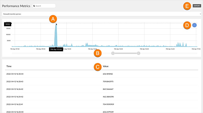The height and width of the screenshot is (113, 203).
Task: Click the right handle of the time range slider
Action: click(x=139, y=53)
